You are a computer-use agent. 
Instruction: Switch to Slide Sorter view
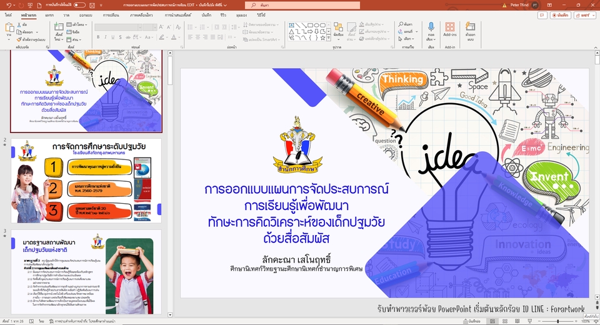tap(504, 321)
